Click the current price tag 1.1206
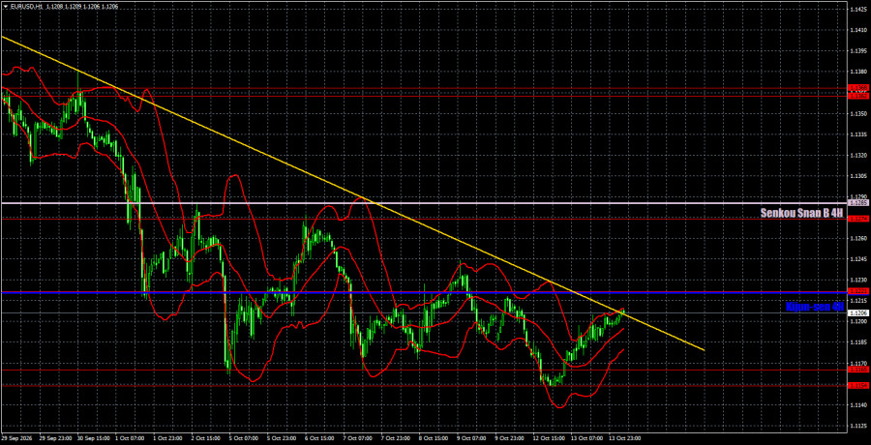Image resolution: width=871 pixels, height=445 pixels. pos(857,312)
